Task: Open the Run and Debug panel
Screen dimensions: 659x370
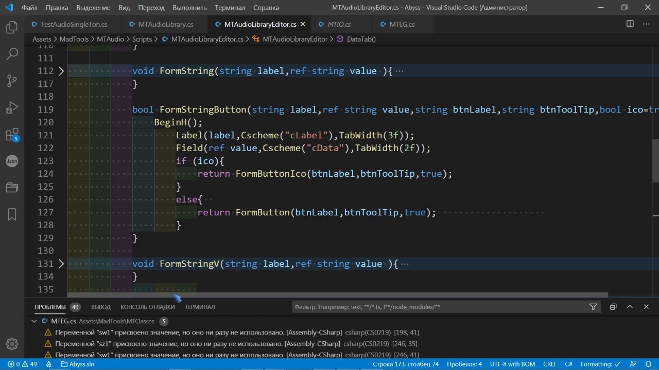Action: click(x=11, y=107)
